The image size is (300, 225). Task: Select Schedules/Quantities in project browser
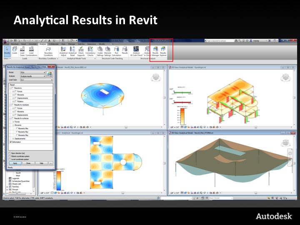pyautogui.click(x=21, y=181)
